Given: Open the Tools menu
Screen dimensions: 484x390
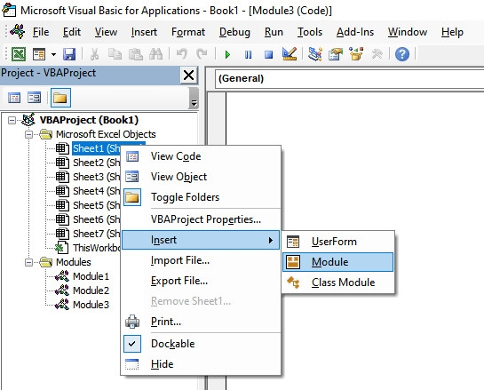Looking at the screenshot, I should tap(310, 32).
